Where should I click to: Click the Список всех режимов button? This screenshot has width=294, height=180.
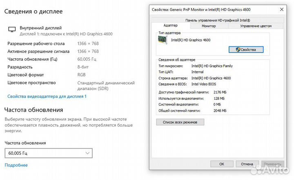pyautogui.click(x=180, y=122)
